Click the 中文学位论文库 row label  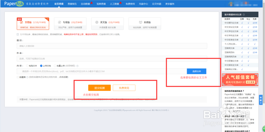point(231,31)
